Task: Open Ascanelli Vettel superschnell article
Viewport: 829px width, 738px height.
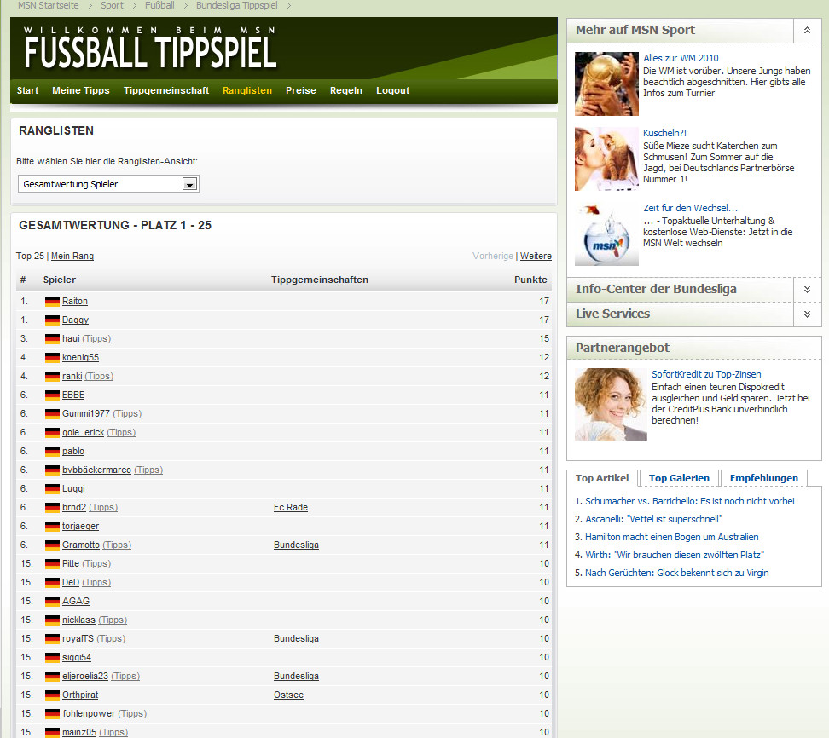Action: pyautogui.click(x=653, y=519)
